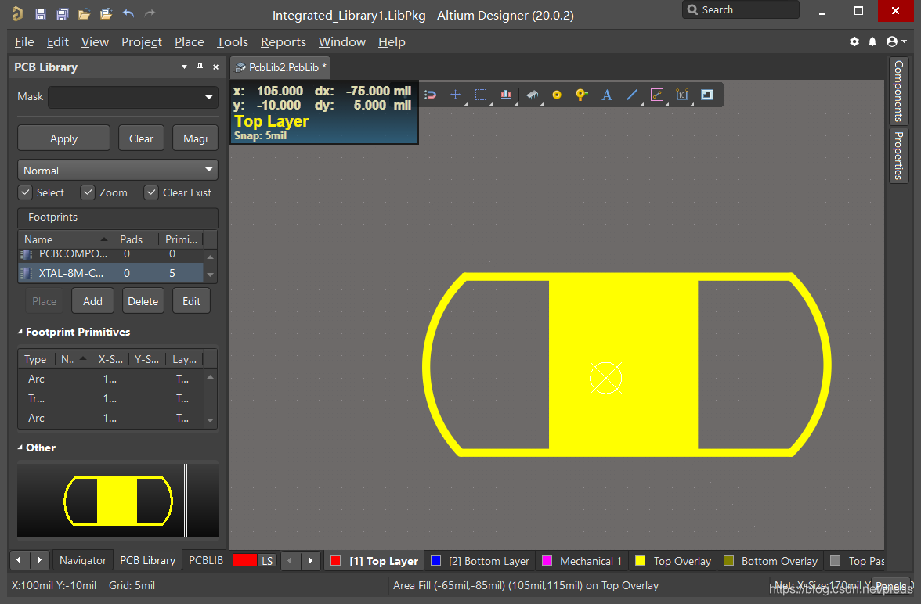Open the Normal mode dropdown
Screen dimensions: 921x604
(x=117, y=171)
